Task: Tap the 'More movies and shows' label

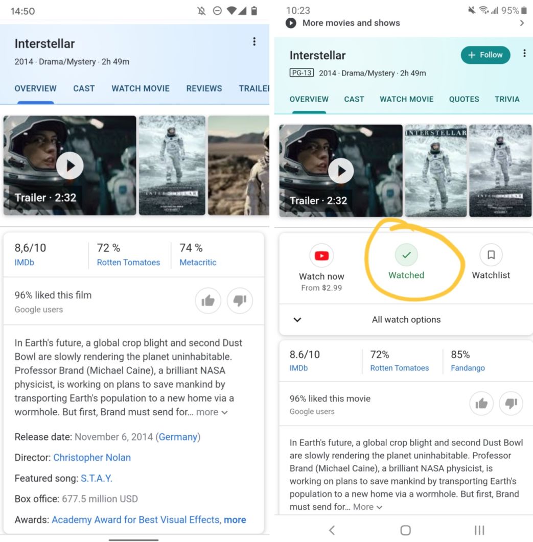Action: 351,23
